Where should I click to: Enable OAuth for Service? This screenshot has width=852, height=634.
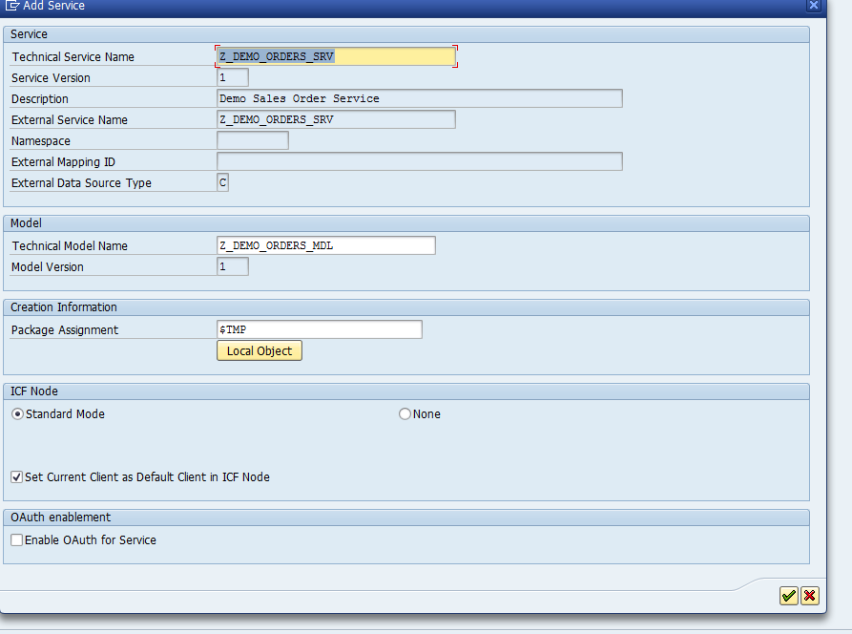tap(16, 539)
